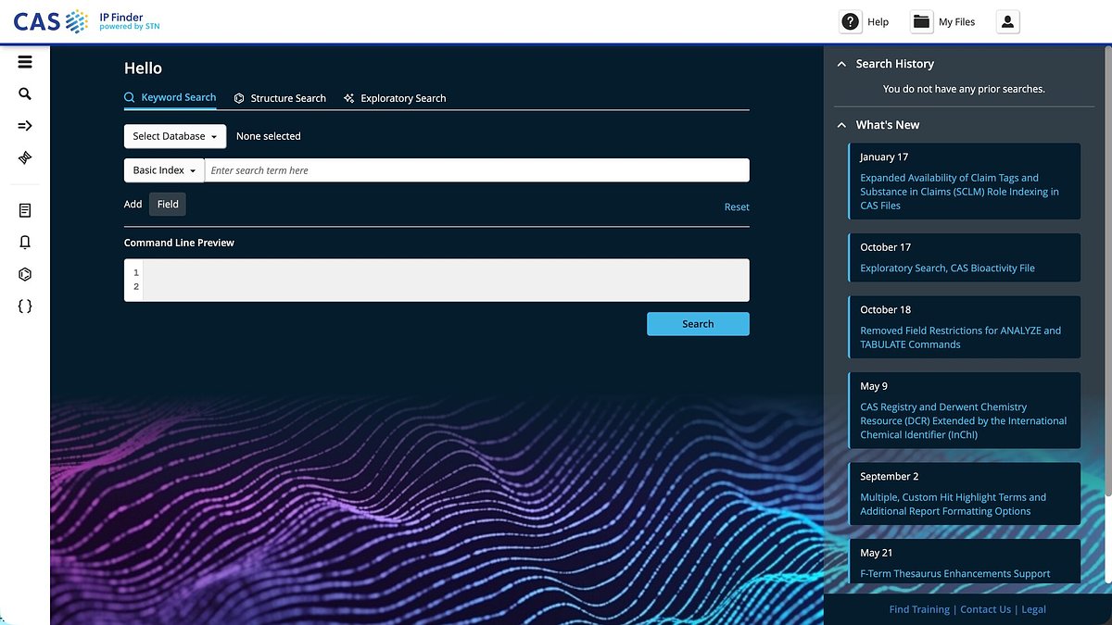Viewport: 1112px width, 625px height.
Task: Open the Contact Us link
Action: point(985,609)
